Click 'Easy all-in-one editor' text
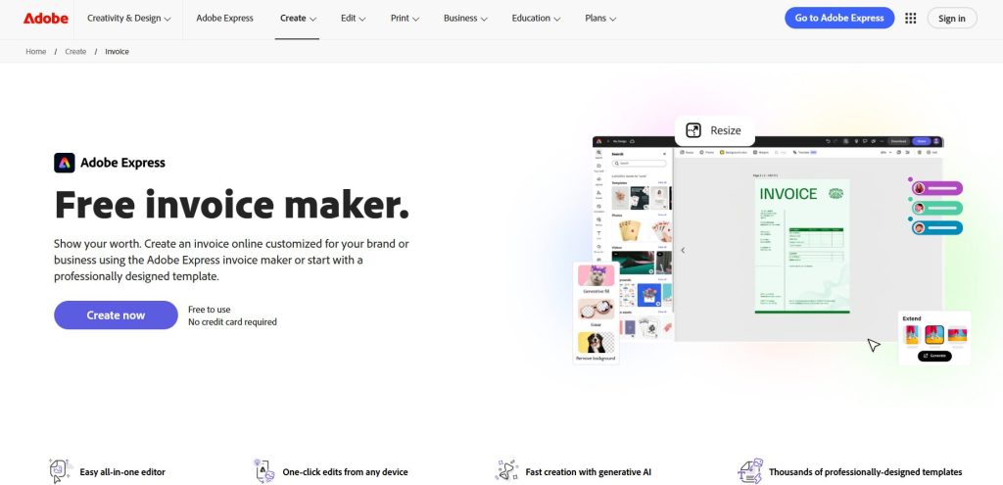The width and height of the screenshot is (1003, 485). (122, 472)
